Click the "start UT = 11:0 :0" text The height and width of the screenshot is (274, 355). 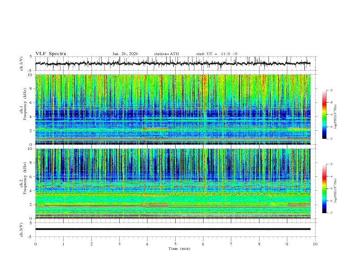point(216,54)
